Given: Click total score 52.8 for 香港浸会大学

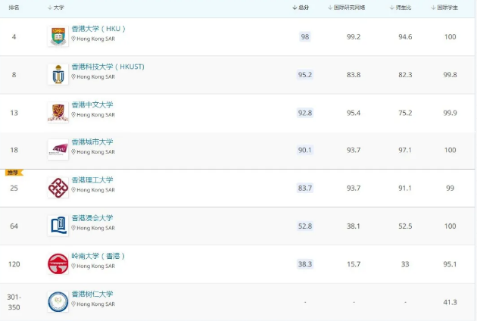Looking at the screenshot, I should (305, 226).
